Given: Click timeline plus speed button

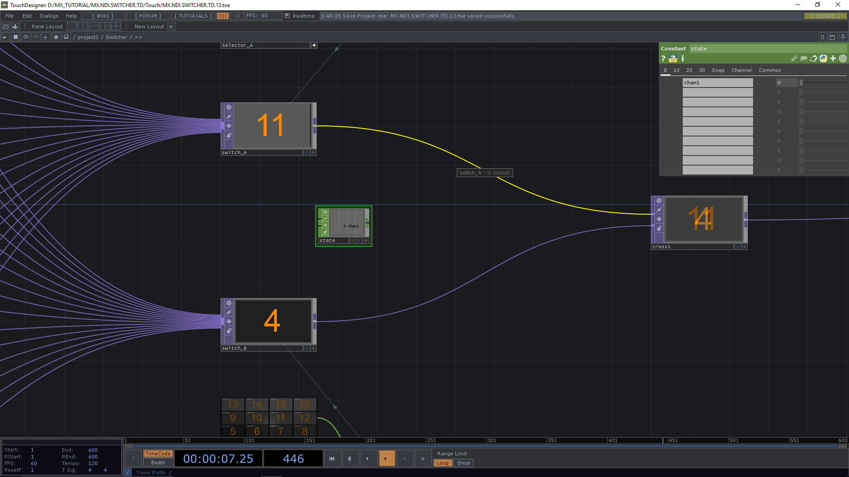Looking at the screenshot, I should 423,458.
